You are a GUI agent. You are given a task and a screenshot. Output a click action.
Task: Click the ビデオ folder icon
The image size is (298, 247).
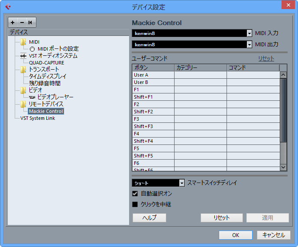point(23,90)
